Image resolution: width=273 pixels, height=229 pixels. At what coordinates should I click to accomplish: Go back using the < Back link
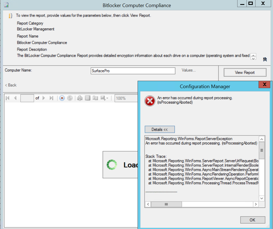pyautogui.click(x=11, y=85)
